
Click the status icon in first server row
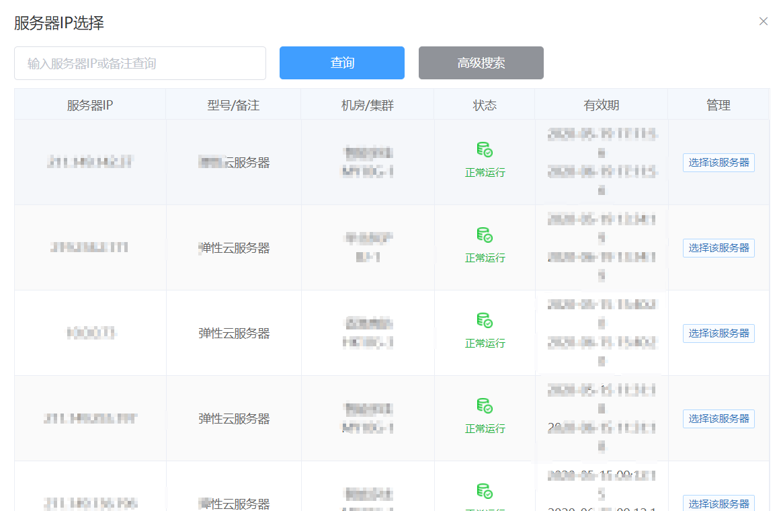tap(485, 150)
